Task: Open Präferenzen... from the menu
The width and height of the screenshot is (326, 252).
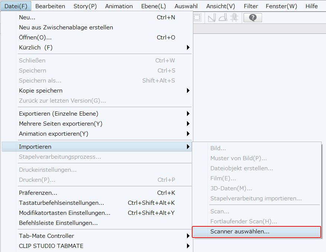Action: (97, 193)
